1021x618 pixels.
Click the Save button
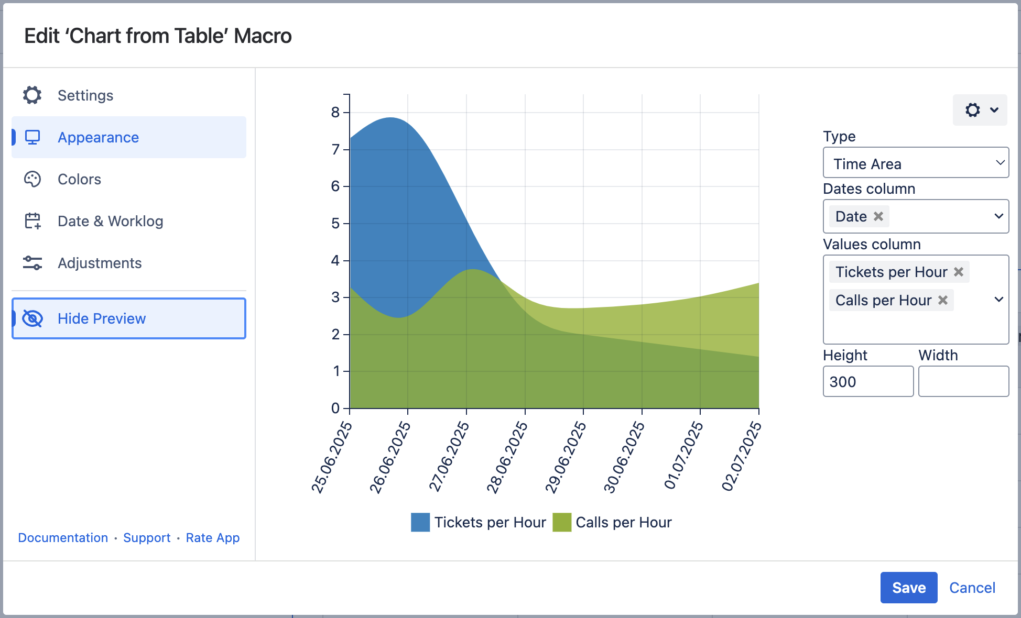coord(908,588)
